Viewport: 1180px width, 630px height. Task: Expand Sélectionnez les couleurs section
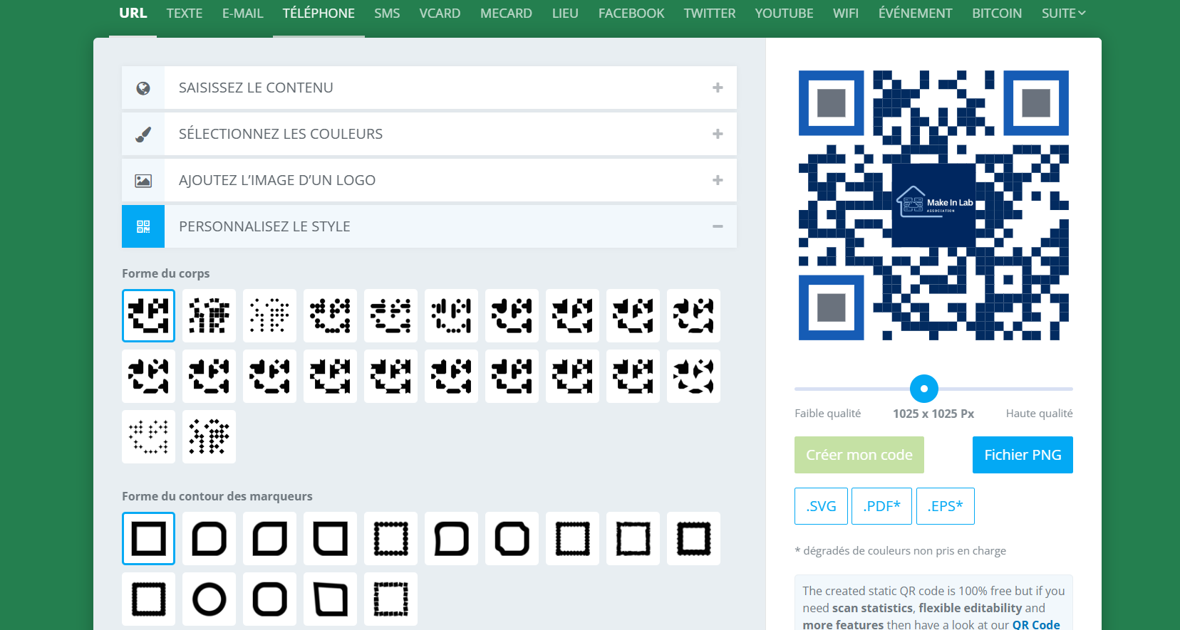click(x=718, y=134)
